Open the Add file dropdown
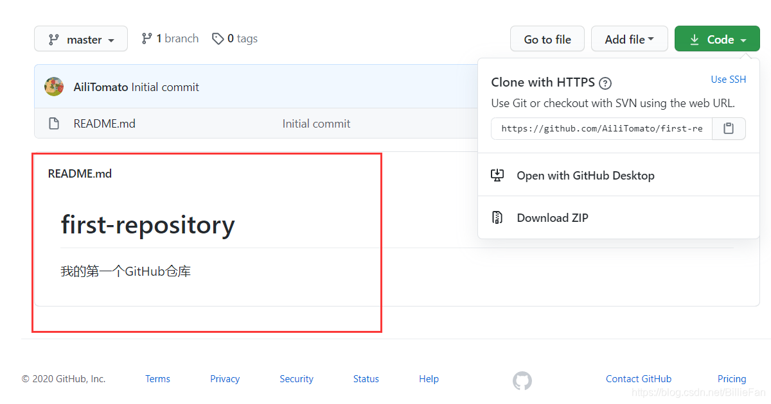 630,39
